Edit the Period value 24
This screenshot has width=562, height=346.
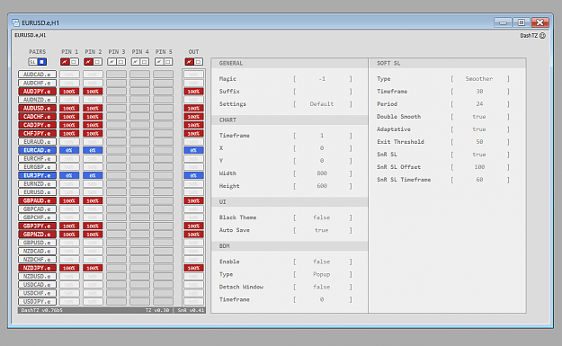[479, 104]
